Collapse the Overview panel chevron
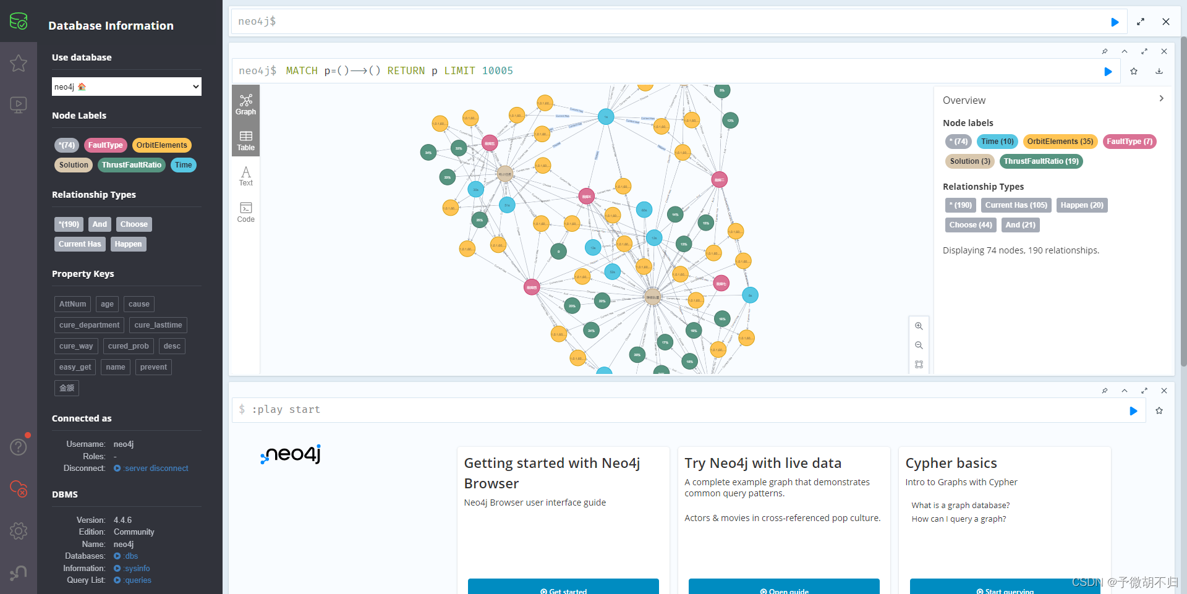 tap(1161, 98)
